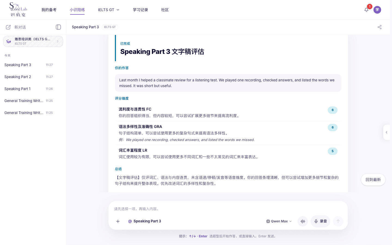
Task: Click the 今天 group label in sidebar
Action: (7, 56)
